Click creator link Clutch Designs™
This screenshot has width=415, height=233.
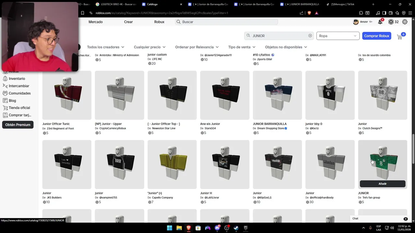click(372, 128)
